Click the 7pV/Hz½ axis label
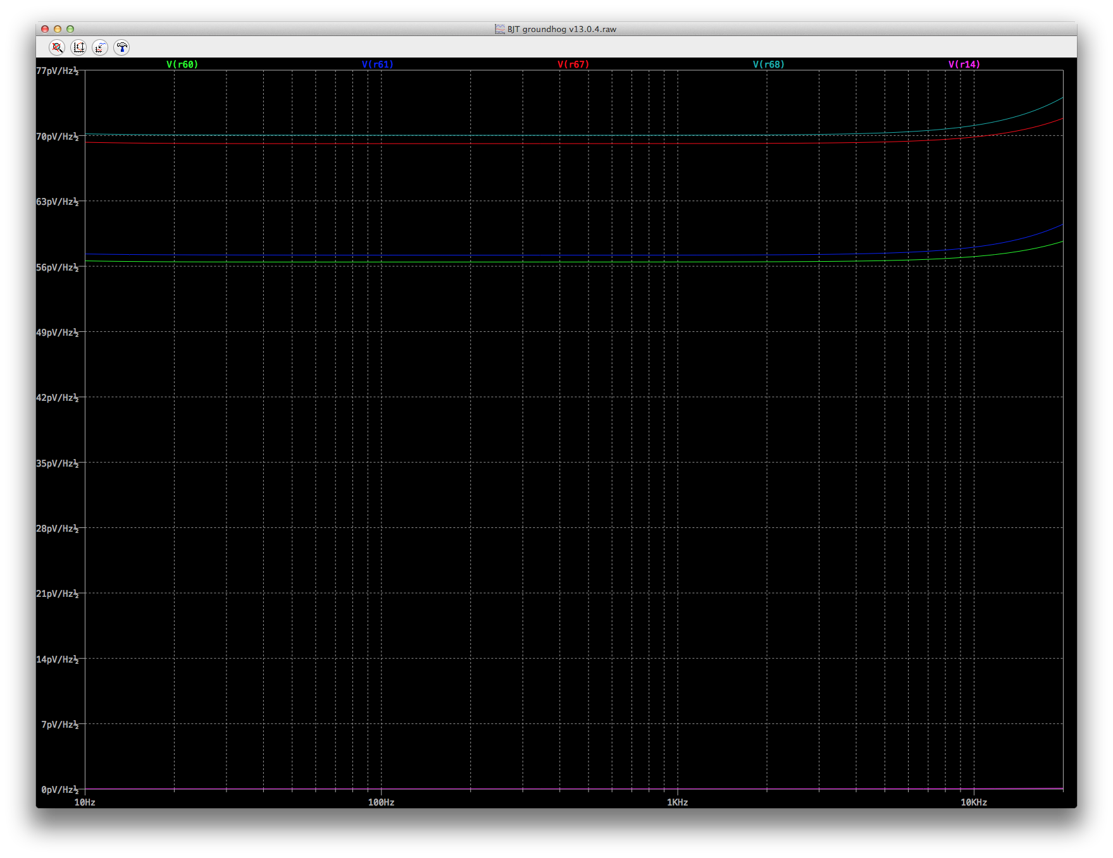The image size is (1113, 858). pyautogui.click(x=60, y=725)
